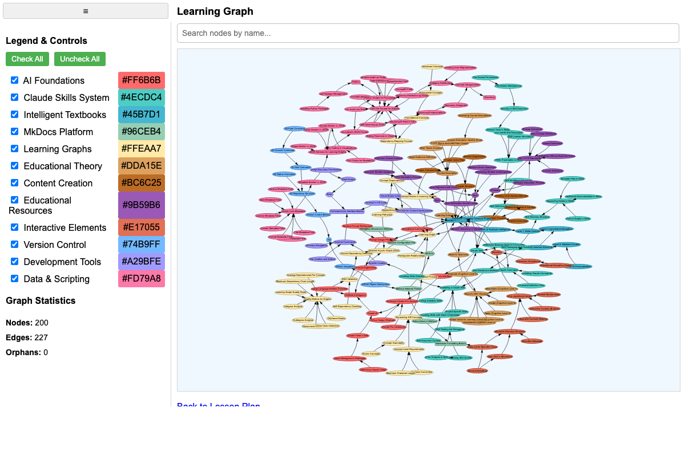Toggle the MkDocs Platform checkbox
This screenshot has height=456, width=685.
(15, 132)
